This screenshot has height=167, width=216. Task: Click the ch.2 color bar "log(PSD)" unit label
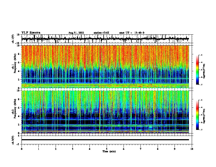click(204, 116)
